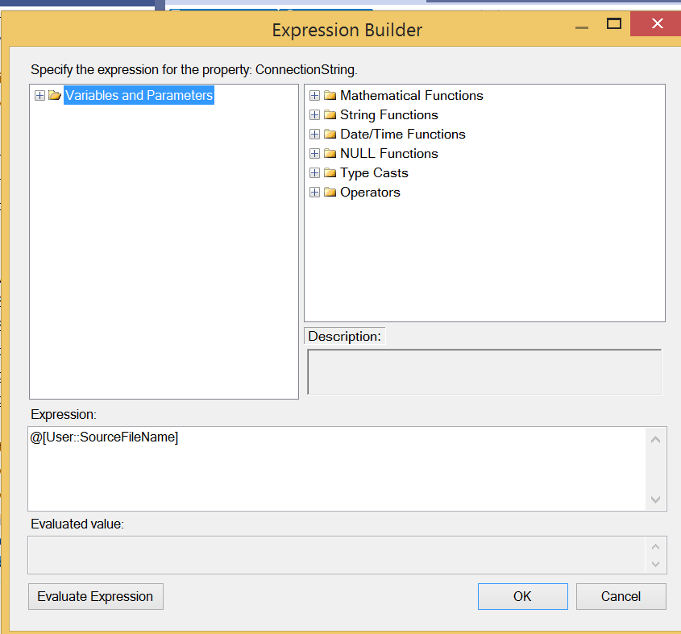Dismiss the dialog with Cancel
This screenshot has height=634, width=681.
pos(621,596)
